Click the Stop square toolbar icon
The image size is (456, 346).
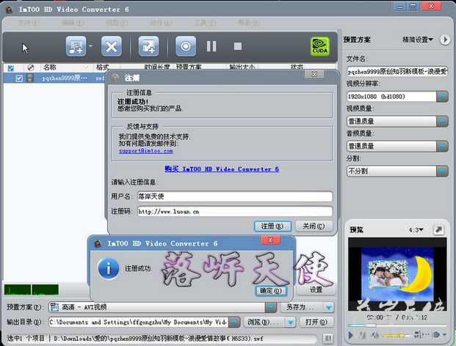(x=238, y=46)
